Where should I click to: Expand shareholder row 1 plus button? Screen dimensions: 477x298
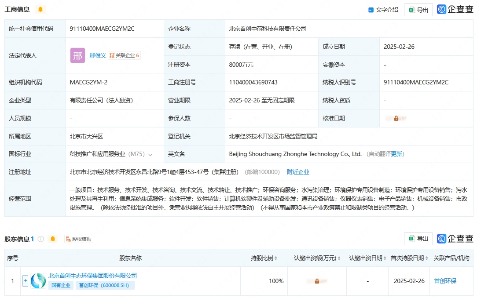coord(26,281)
